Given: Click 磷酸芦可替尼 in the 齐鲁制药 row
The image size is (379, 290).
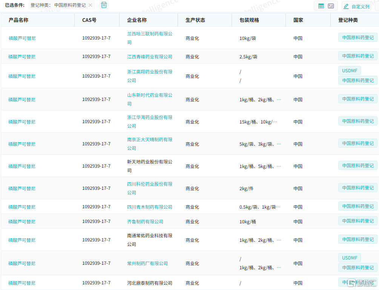Looking at the screenshot, I should click(22, 222).
